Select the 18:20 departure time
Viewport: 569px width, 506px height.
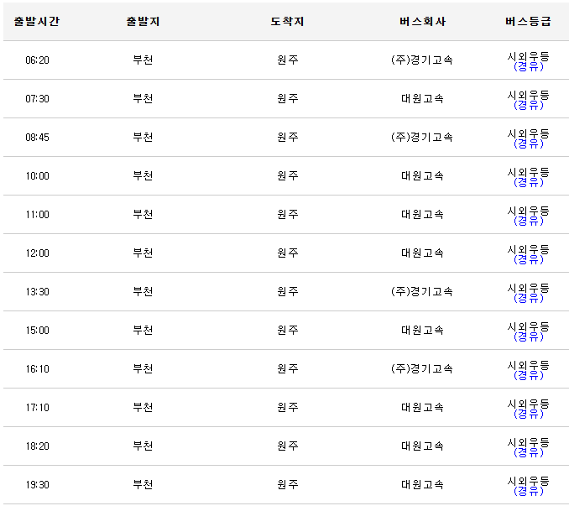coord(38,446)
